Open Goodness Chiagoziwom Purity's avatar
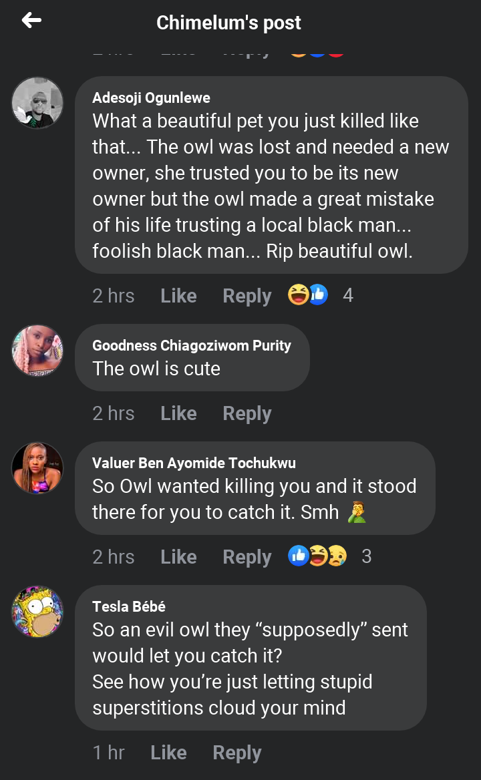This screenshot has height=780, width=481. (37, 351)
